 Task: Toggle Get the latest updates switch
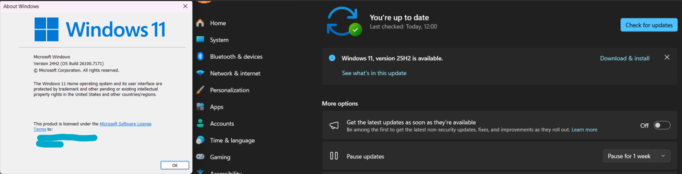pos(662,125)
